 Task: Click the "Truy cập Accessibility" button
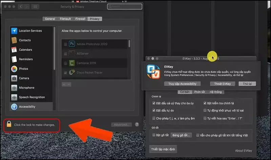click(183, 84)
